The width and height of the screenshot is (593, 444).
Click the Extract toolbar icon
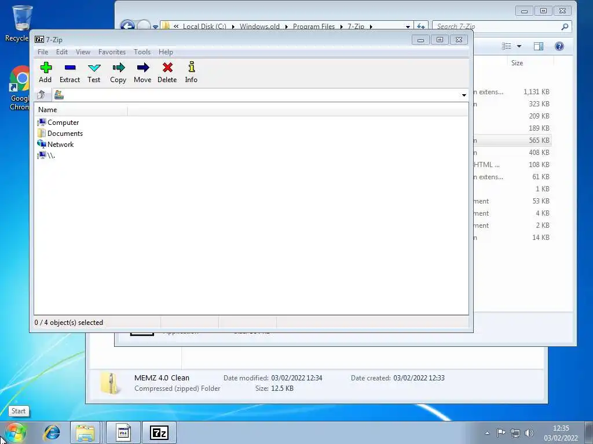pyautogui.click(x=70, y=72)
